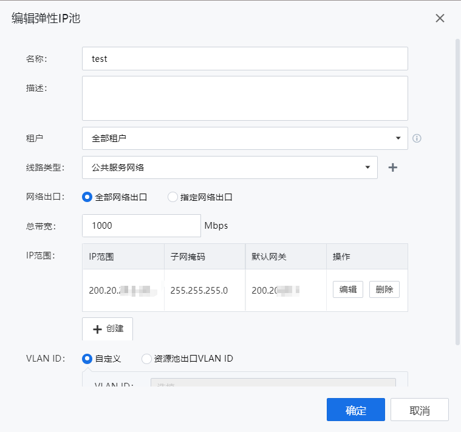The width and height of the screenshot is (461, 432).
Task: Open the tenant dropdown showing 全部租户
Action: pos(245,138)
